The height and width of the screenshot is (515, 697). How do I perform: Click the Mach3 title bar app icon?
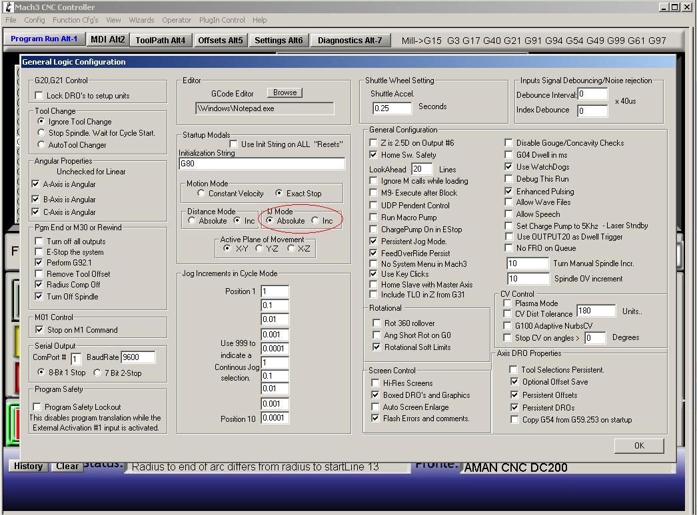(x=9, y=7)
